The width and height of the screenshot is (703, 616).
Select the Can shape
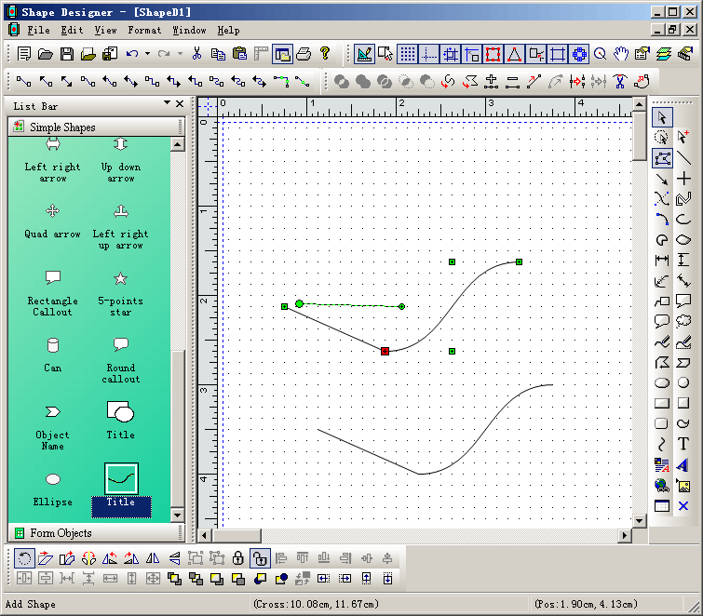coord(52,355)
